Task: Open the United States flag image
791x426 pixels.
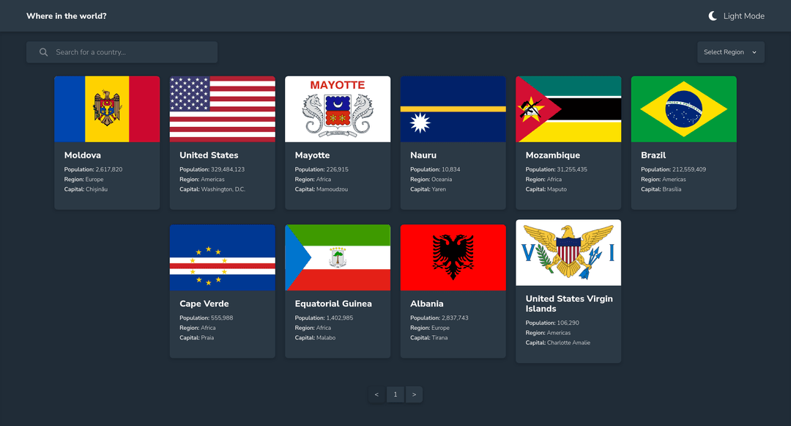Action: pyautogui.click(x=223, y=109)
